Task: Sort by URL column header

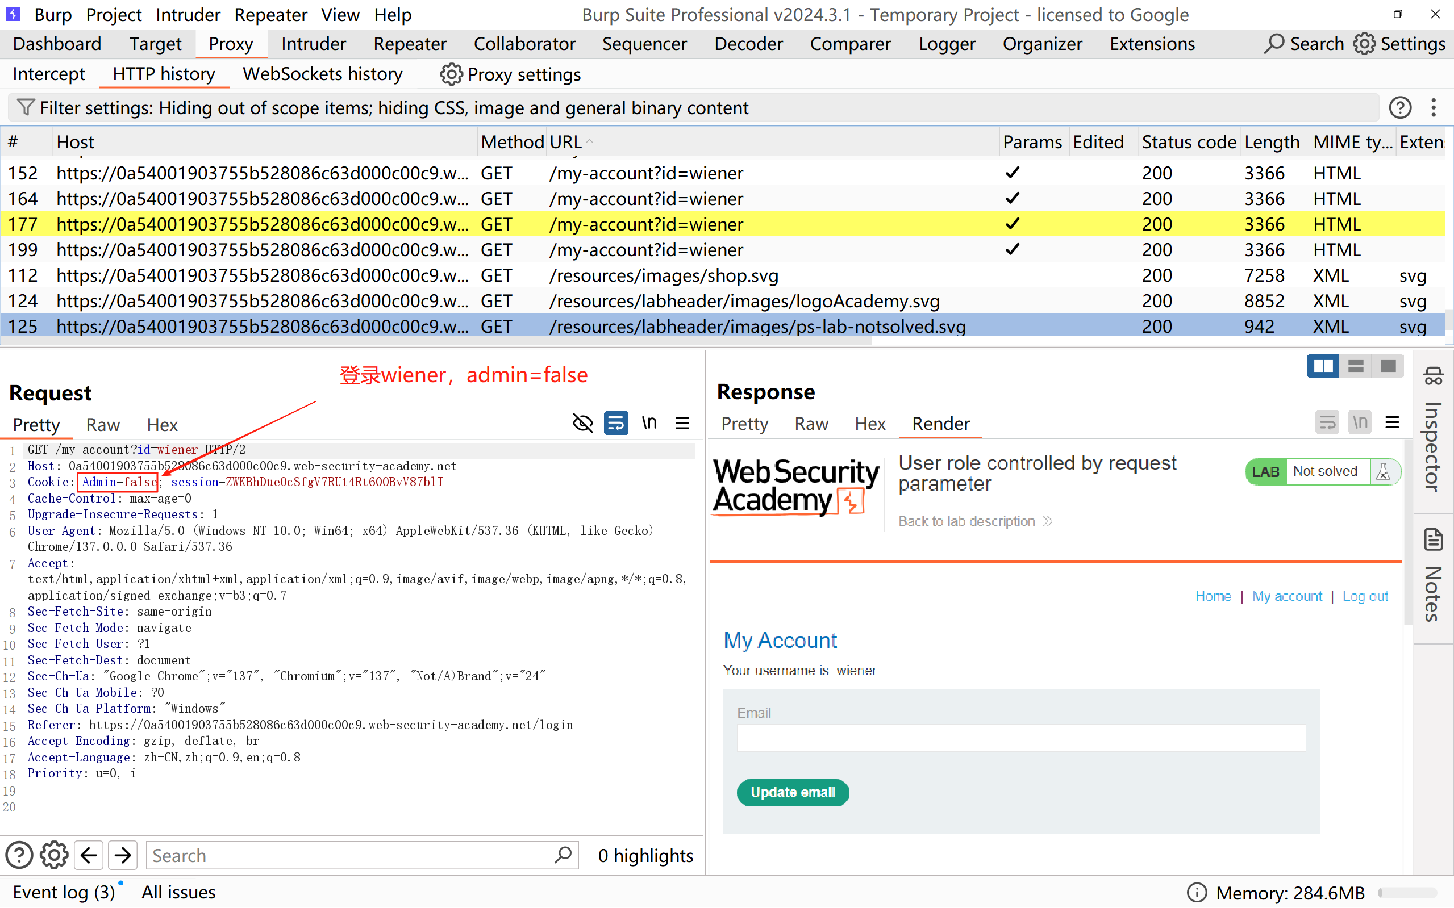Action: tap(565, 142)
